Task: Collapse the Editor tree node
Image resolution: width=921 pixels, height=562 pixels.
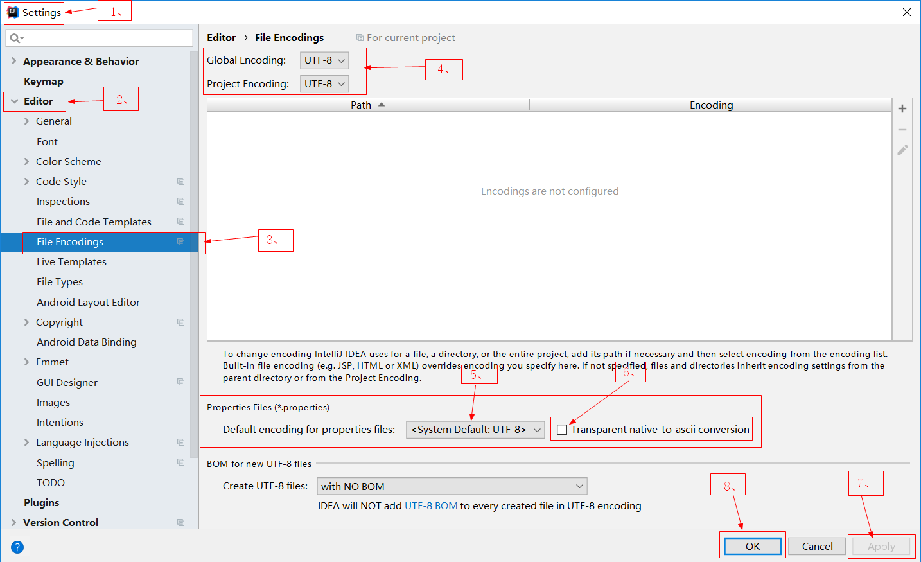Action: tap(14, 101)
